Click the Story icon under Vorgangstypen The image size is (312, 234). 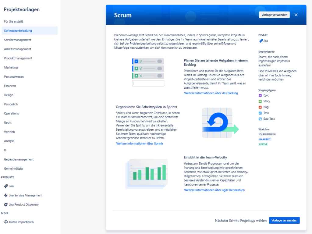pos(260,101)
